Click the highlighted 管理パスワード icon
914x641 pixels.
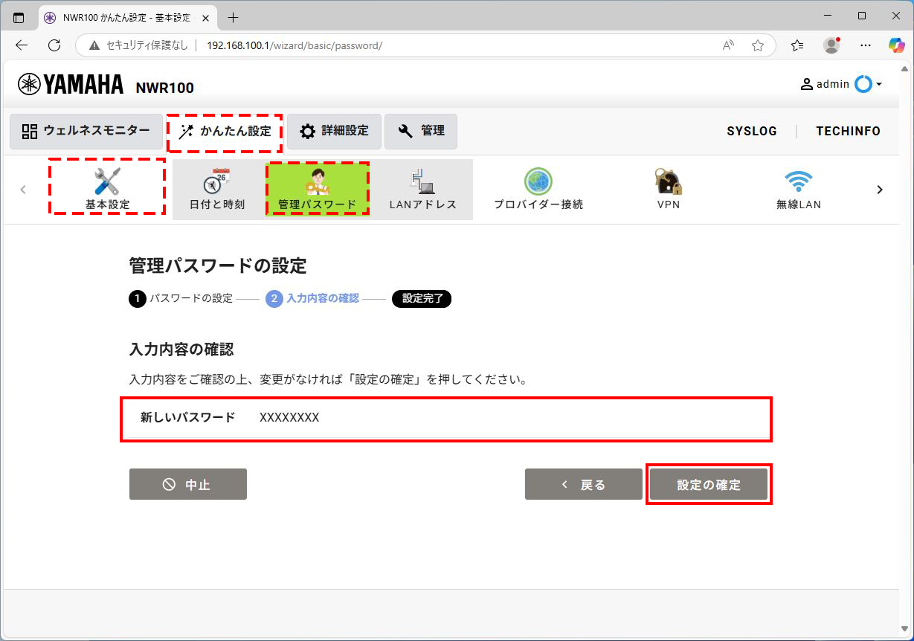click(x=318, y=188)
